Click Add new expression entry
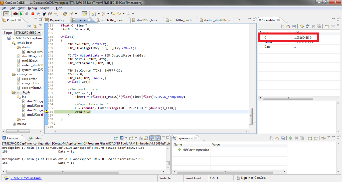This screenshot has width=342, height=182. (x=196, y=150)
